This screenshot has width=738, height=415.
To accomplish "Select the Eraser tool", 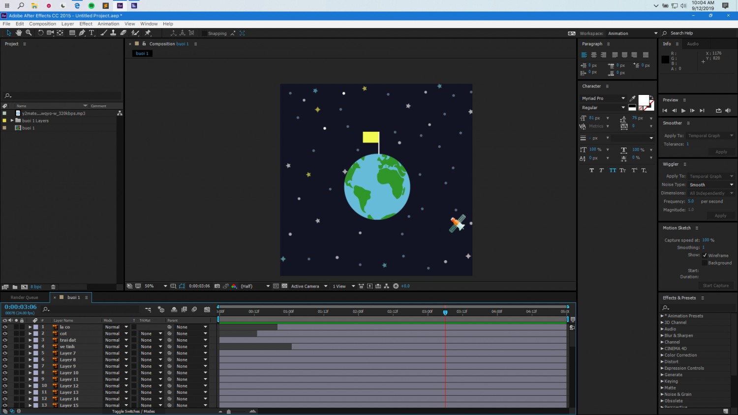I will click(123, 33).
